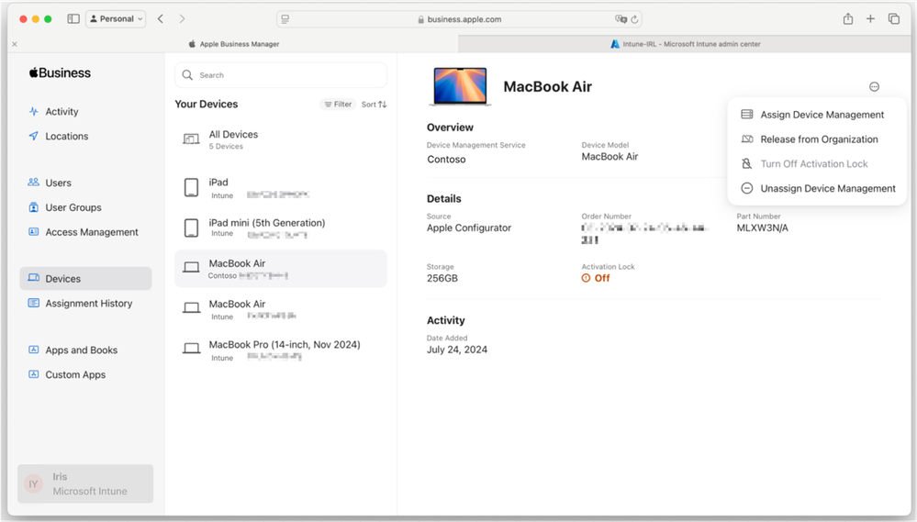Toggle the Safari sidebar button

pos(73,18)
